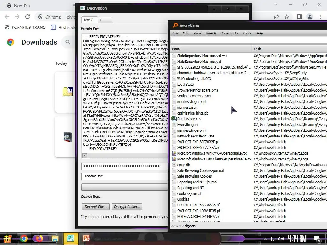Image resolution: width=327 pixels, height=245 pixels.
Task: Select Microsoft-Windows-WinRM%4Operational.evtx icon
Action: coord(174,153)
